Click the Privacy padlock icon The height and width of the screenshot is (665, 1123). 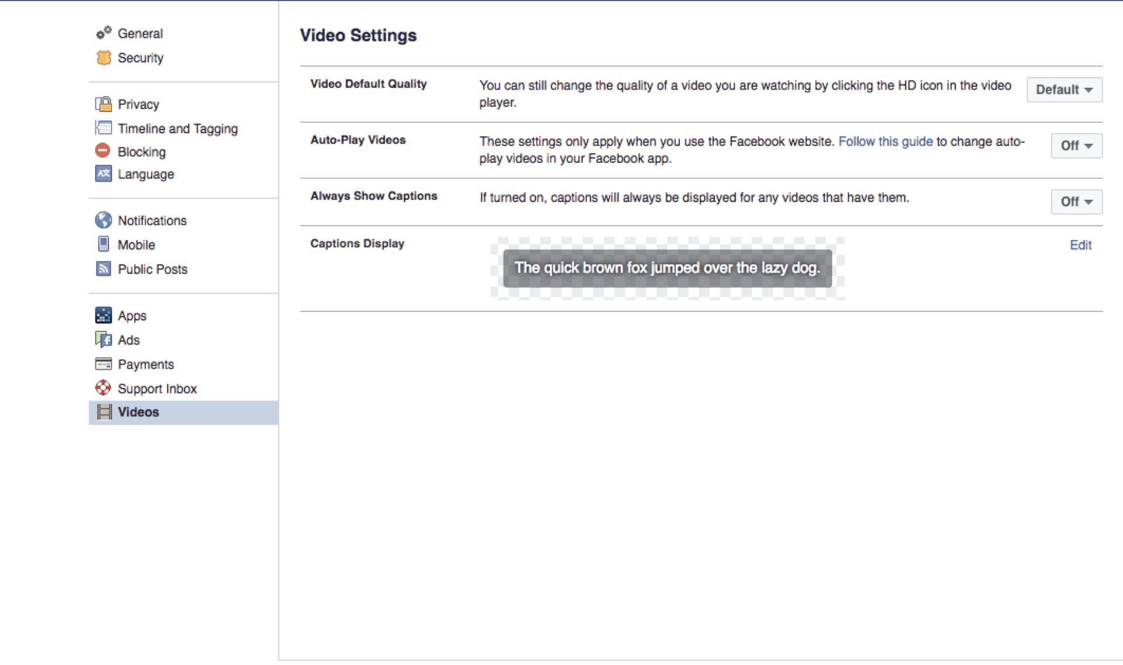pos(104,104)
